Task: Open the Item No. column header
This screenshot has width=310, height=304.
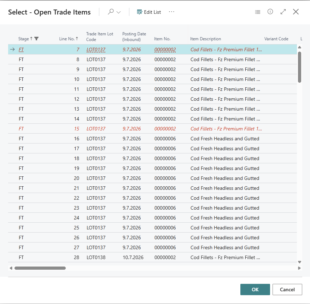Action: pos(162,39)
